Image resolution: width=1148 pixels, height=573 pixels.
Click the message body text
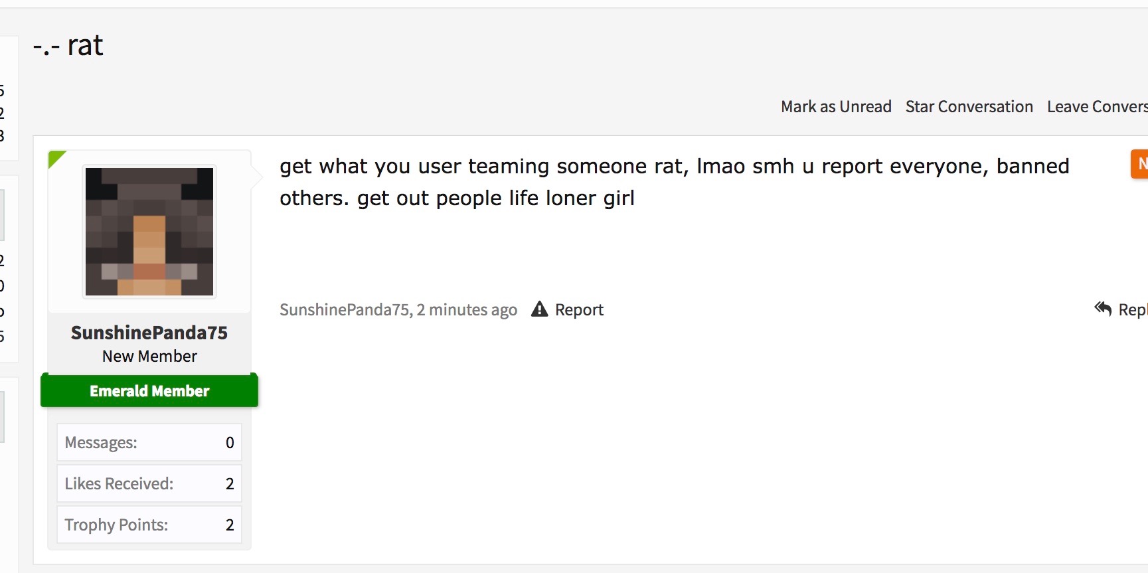(674, 182)
